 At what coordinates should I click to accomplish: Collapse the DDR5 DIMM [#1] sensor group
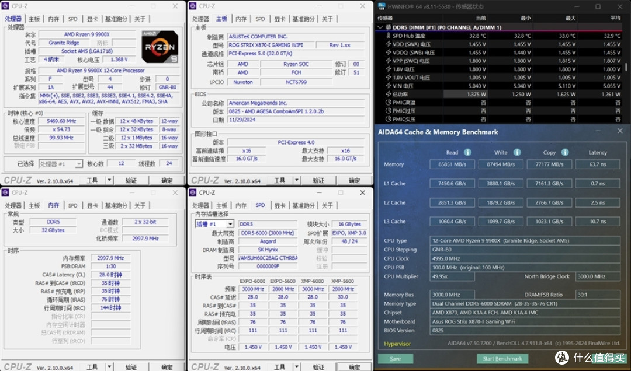[x=380, y=27]
